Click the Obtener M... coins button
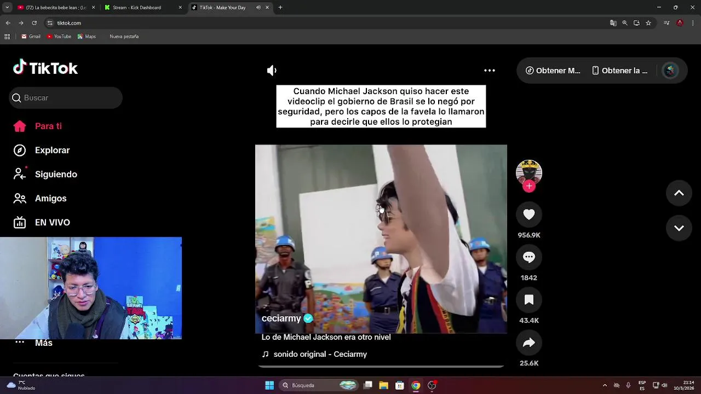This screenshot has height=394, width=701. 553,71
